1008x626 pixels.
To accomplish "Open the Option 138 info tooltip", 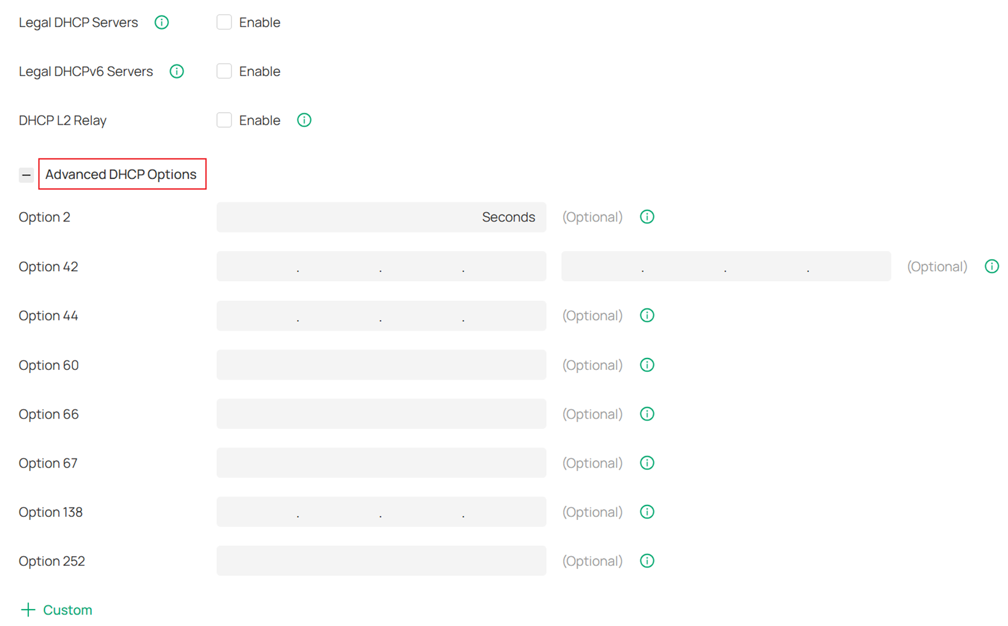I will [x=646, y=512].
